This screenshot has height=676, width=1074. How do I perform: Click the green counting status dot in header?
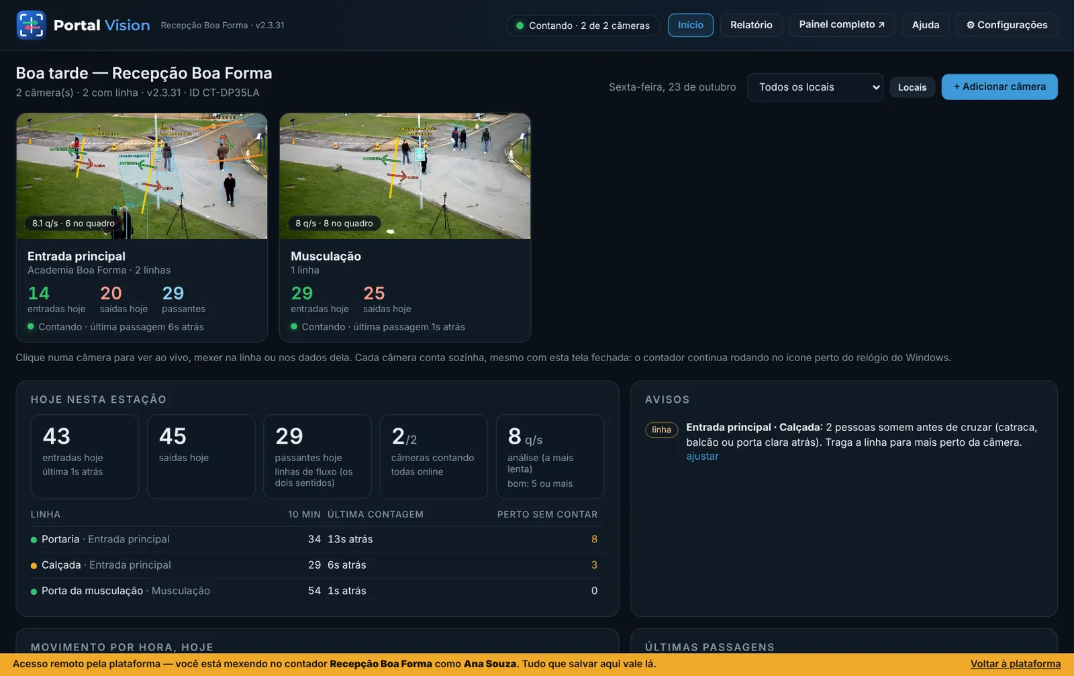tap(520, 26)
